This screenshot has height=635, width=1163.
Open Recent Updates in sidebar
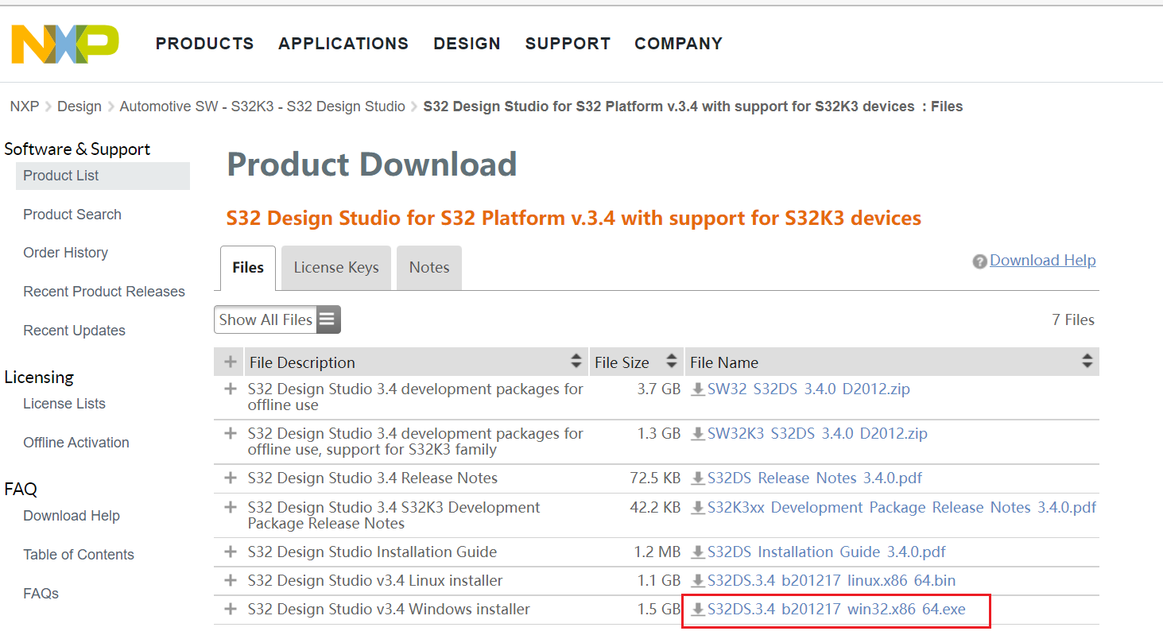(x=74, y=331)
